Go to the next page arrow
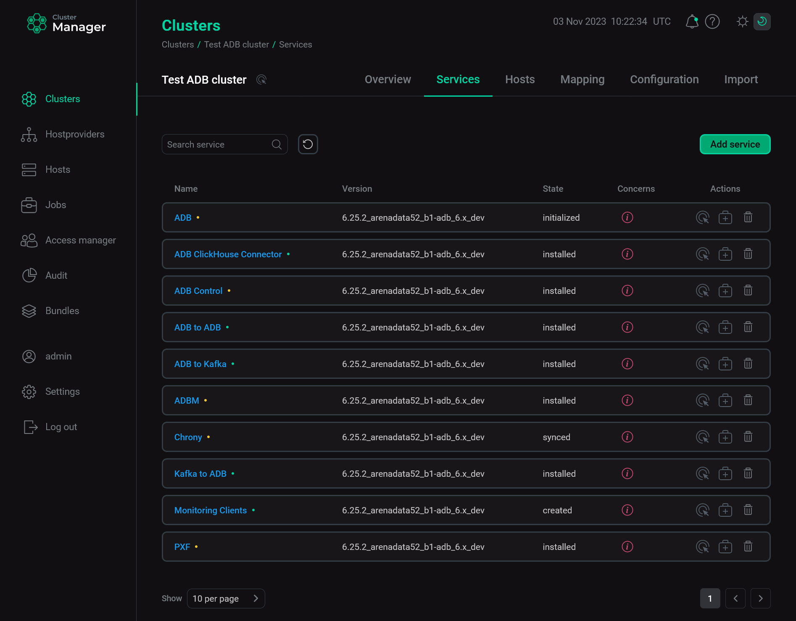The image size is (796, 621). pyautogui.click(x=761, y=598)
